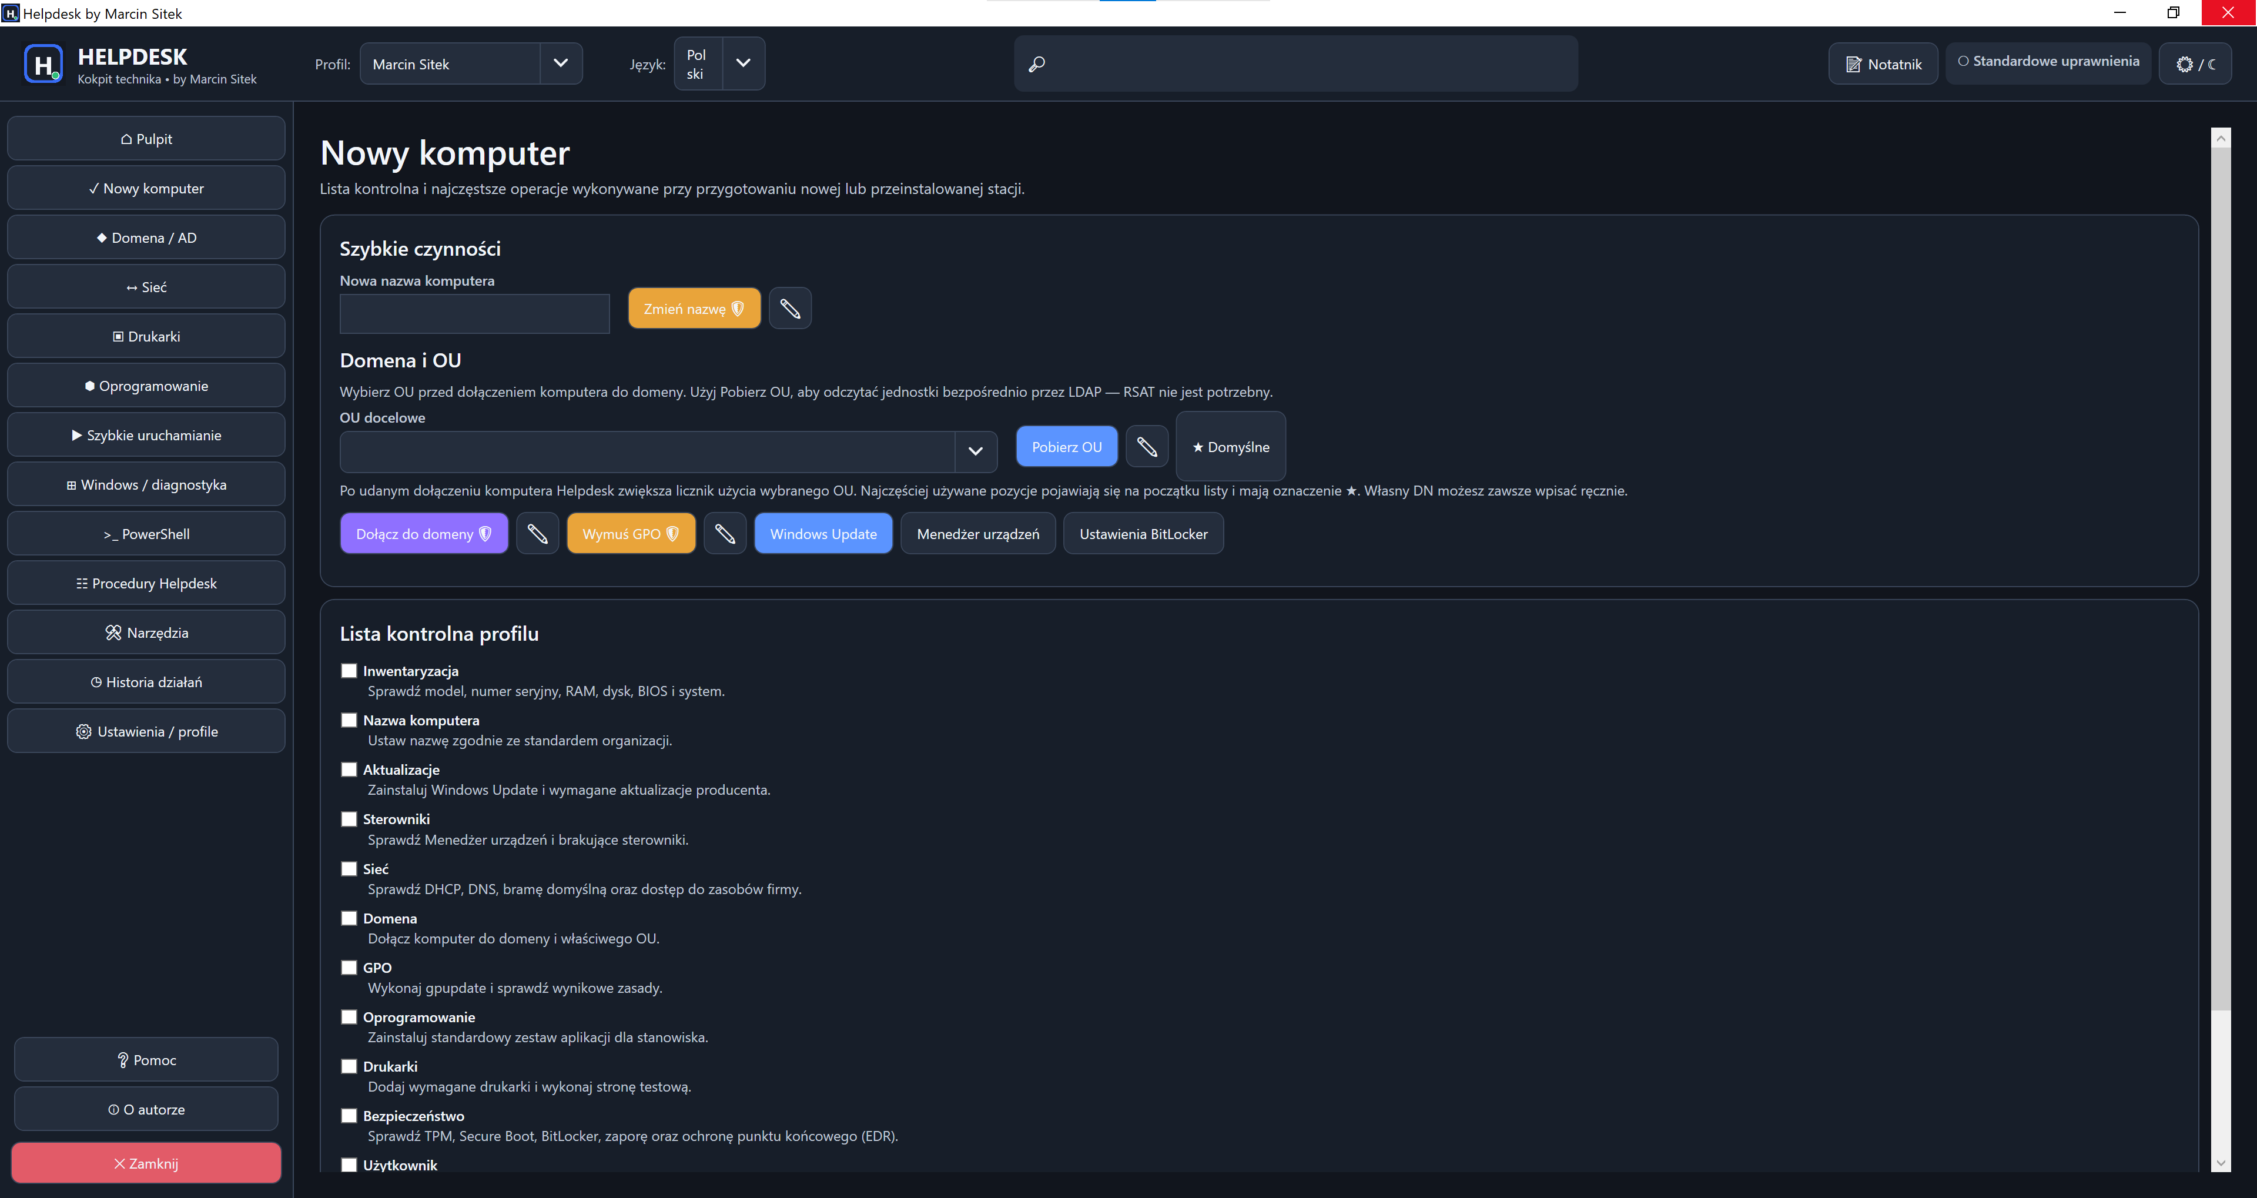This screenshot has width=2257, height=1198.
Task: Click the OU docelowe text field
Action: pos(648,451)
